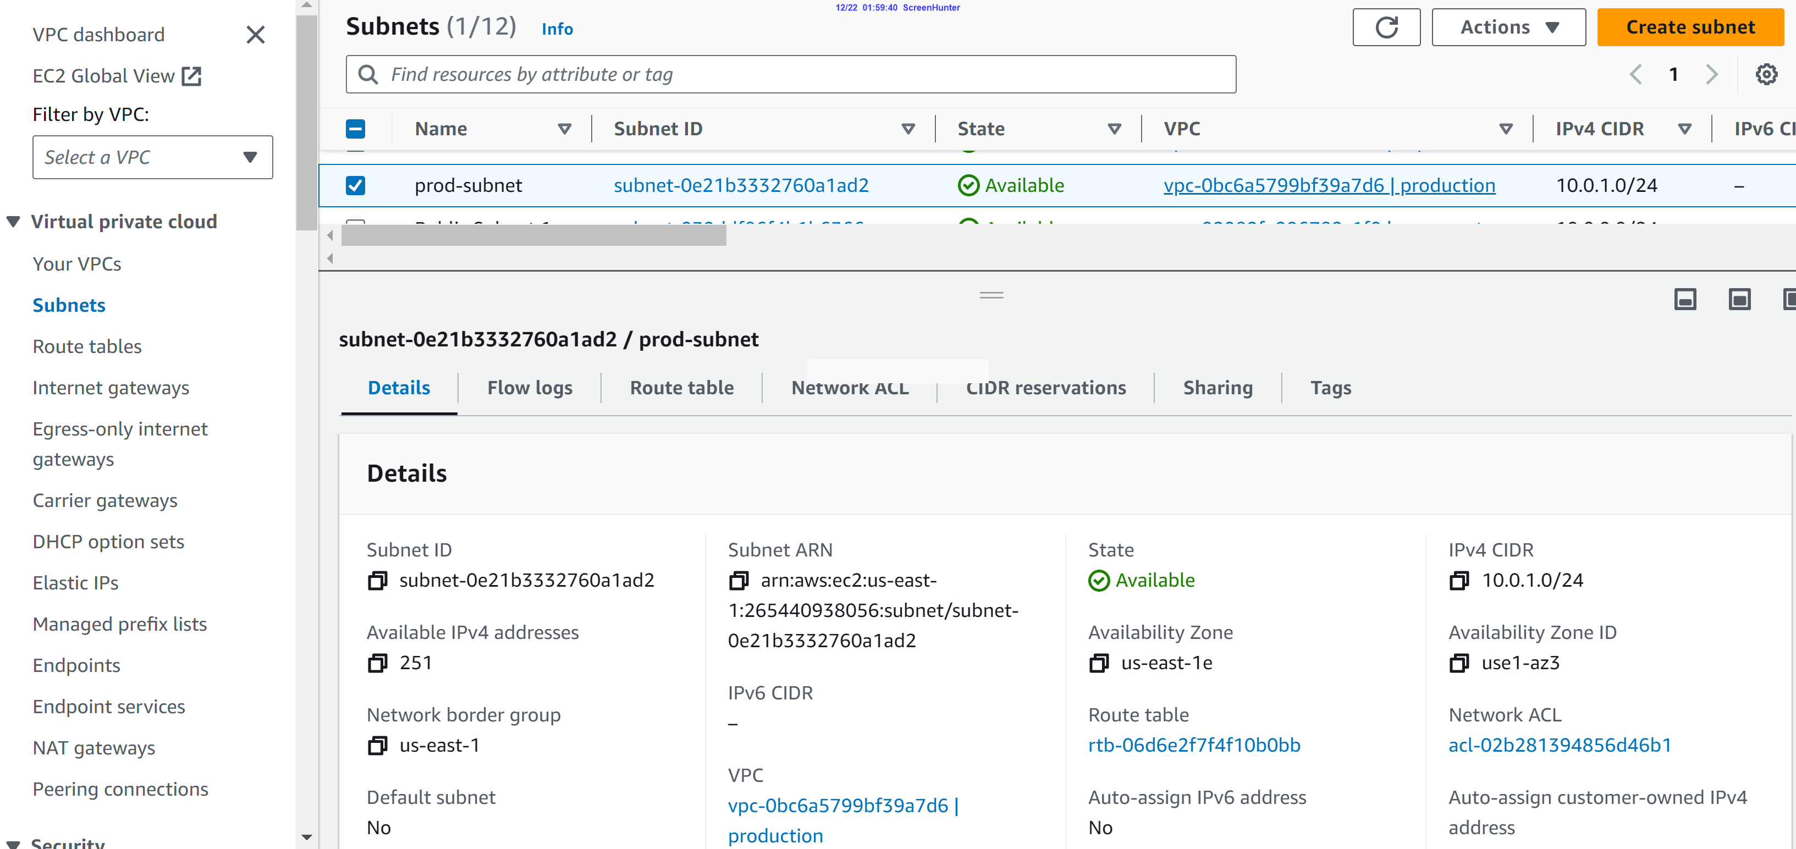Screen dimensions: 1796x849
Task: Copy the IPv4 CIDR 10.0.1.0/24
Action: pyautogui.click(x=1458, y=580)
